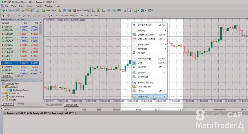248x134 pixels.
Task: Open the Profiles toolbar icon
Action: [x=10, y=11]
